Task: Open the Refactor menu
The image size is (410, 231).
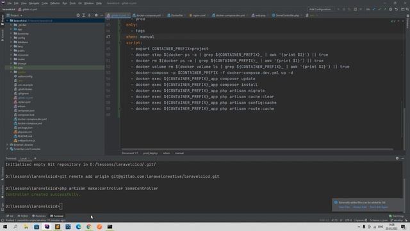Action: (55, 3)
